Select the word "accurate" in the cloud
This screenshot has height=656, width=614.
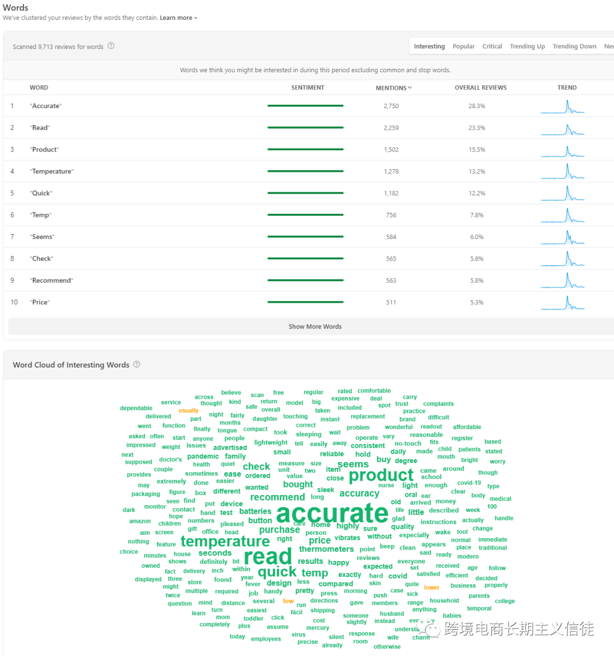(332, 513)
